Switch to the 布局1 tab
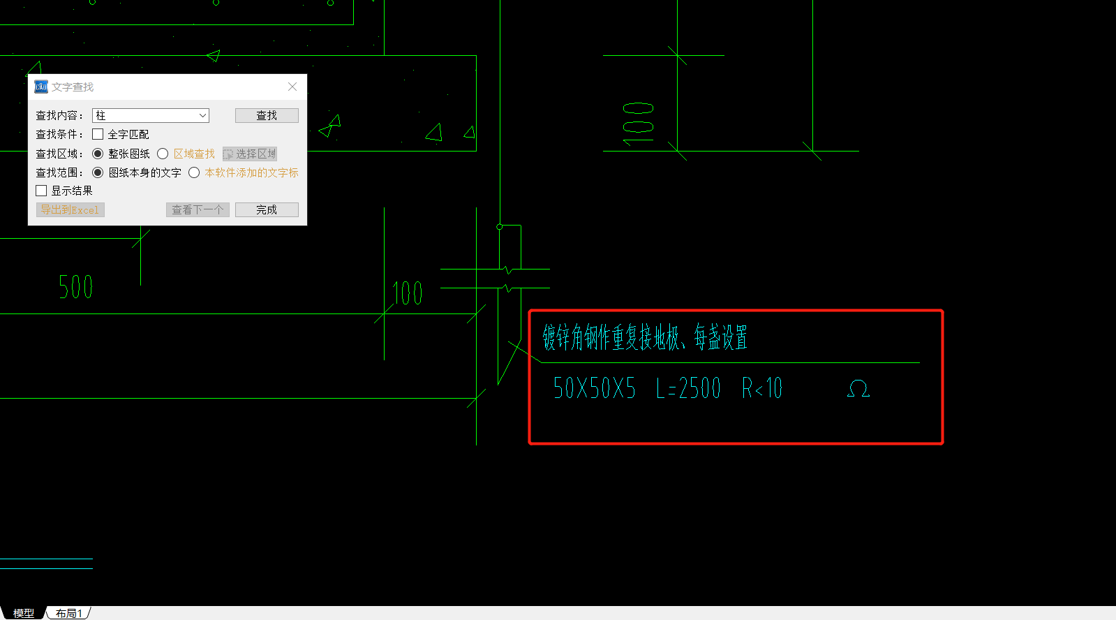The height and width of the screenshot is (620, 1116). coord(69,613)
